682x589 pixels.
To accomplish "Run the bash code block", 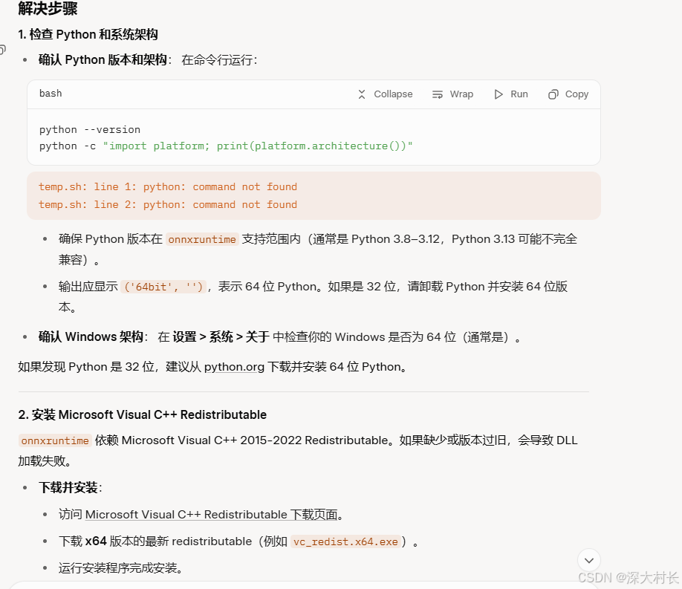I will click(511, 94).
